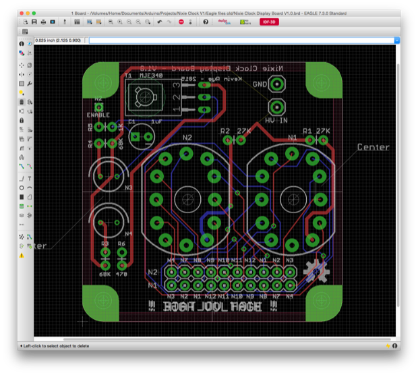Screen dimensions: 418x375
Task: Print the board layout
Action: (43, 22)
